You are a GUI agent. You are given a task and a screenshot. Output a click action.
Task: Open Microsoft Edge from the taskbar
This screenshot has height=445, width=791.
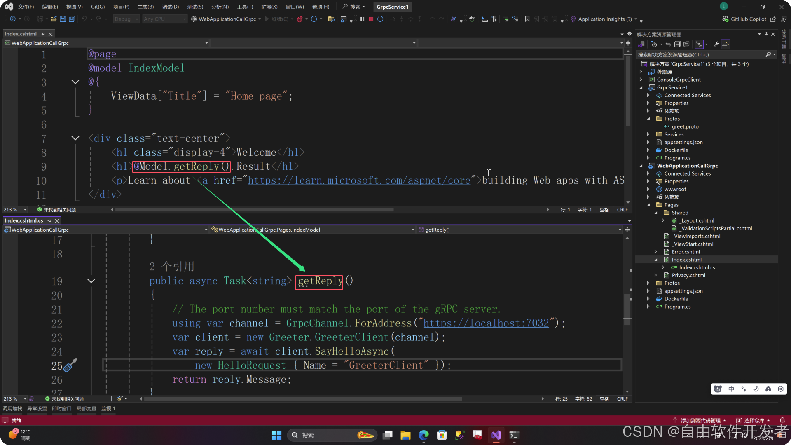coord(424,435)
